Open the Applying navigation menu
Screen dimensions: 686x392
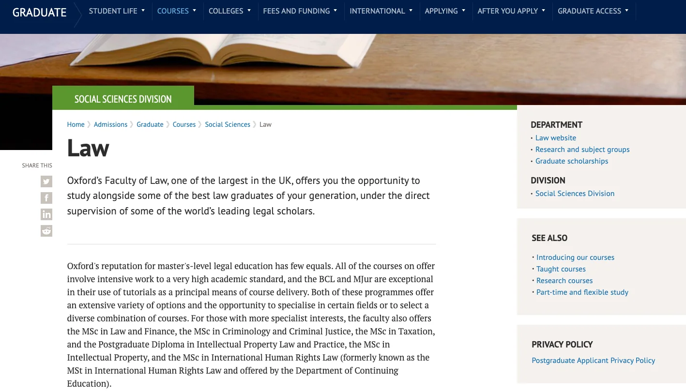pos(445,11)
